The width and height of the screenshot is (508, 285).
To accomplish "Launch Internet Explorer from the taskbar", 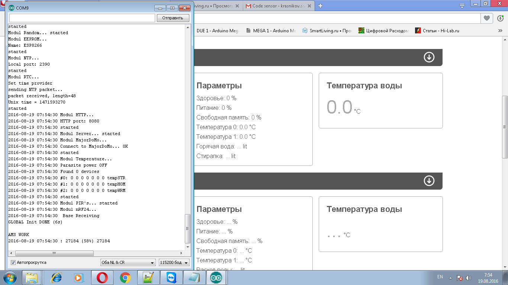I will (x=57, y=278).
